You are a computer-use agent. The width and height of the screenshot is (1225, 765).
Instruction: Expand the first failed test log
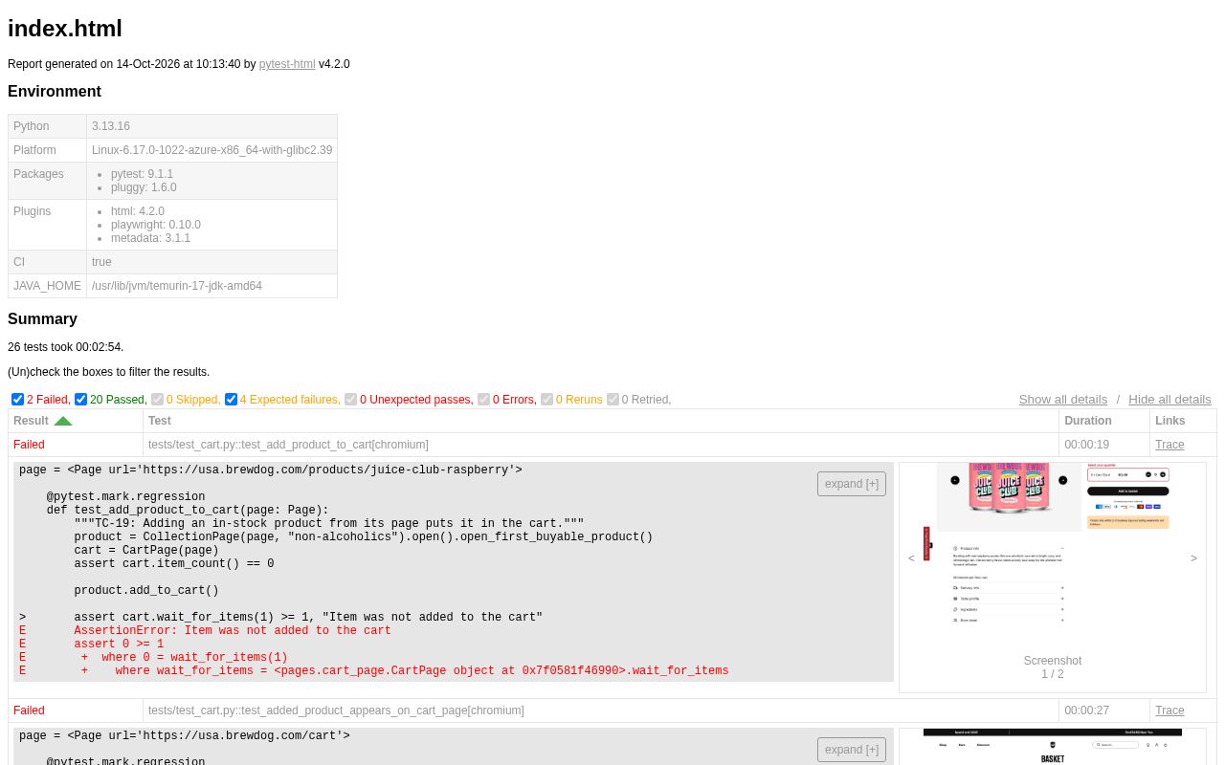tap(852, 484)
